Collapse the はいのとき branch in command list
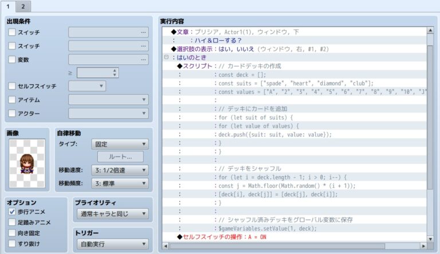 (166, 57)
